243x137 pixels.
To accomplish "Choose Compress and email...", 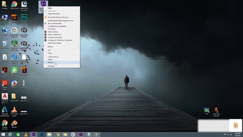I will [62, 37].
